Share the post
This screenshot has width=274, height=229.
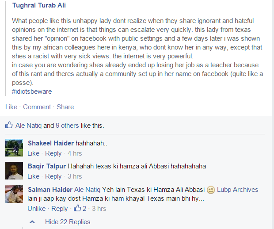point(65,107)
